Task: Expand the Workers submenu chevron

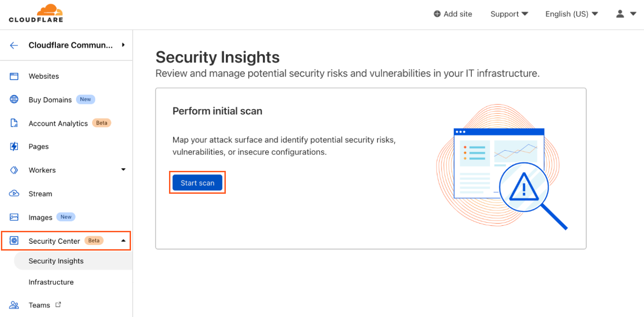Action: point(123,169)
